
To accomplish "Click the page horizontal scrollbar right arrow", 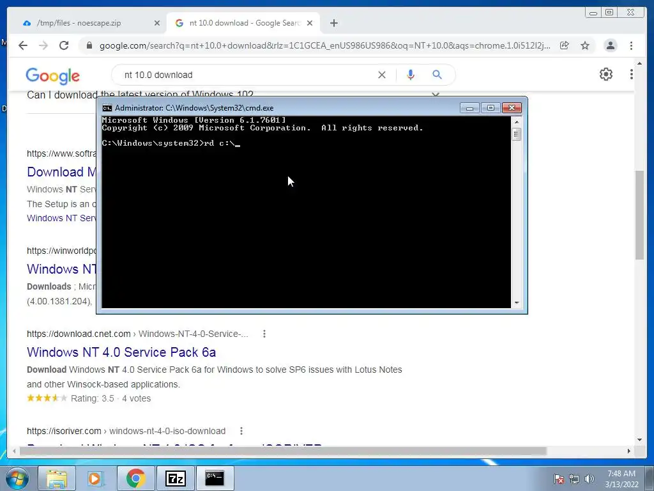I will [x=629, y=451].
